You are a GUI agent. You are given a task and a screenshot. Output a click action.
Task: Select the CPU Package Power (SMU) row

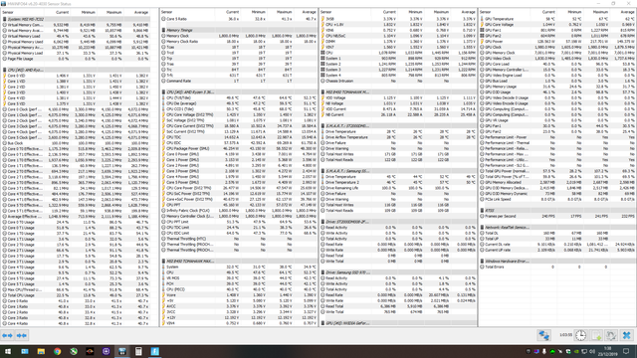(x=239, y=148)
